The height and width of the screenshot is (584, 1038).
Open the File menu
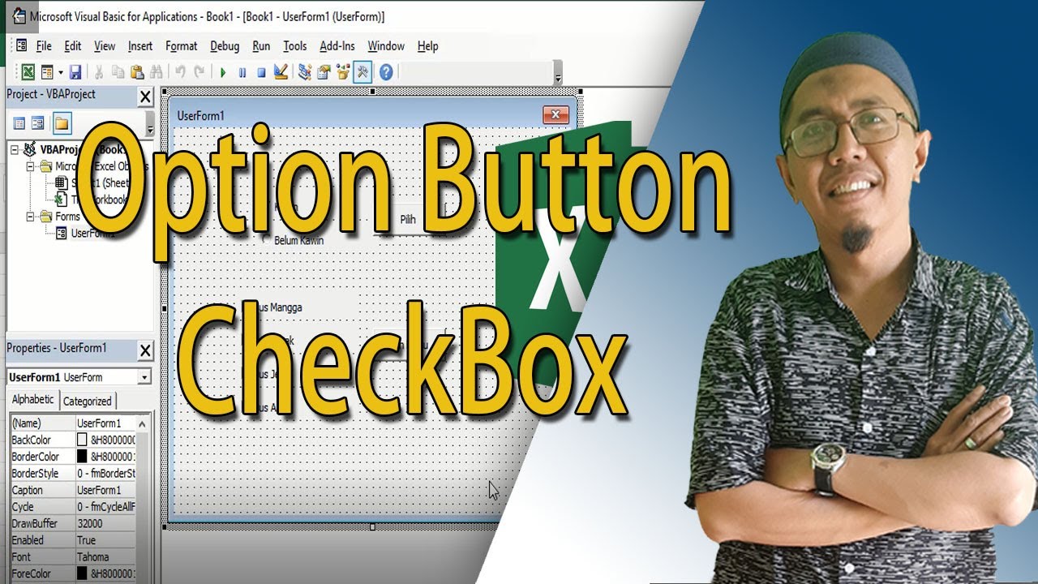(x=44, y=46)
